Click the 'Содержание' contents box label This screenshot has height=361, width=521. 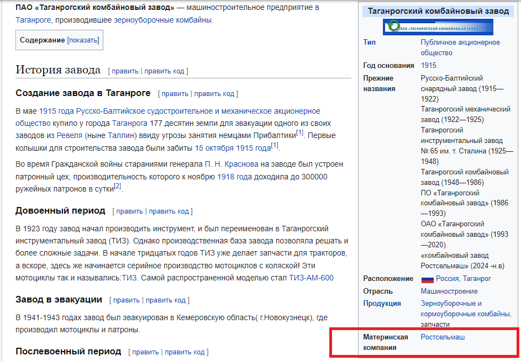[42, 40]
